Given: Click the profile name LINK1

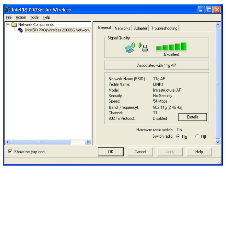Looking at the screenshot, I should (x=158, y=85).
